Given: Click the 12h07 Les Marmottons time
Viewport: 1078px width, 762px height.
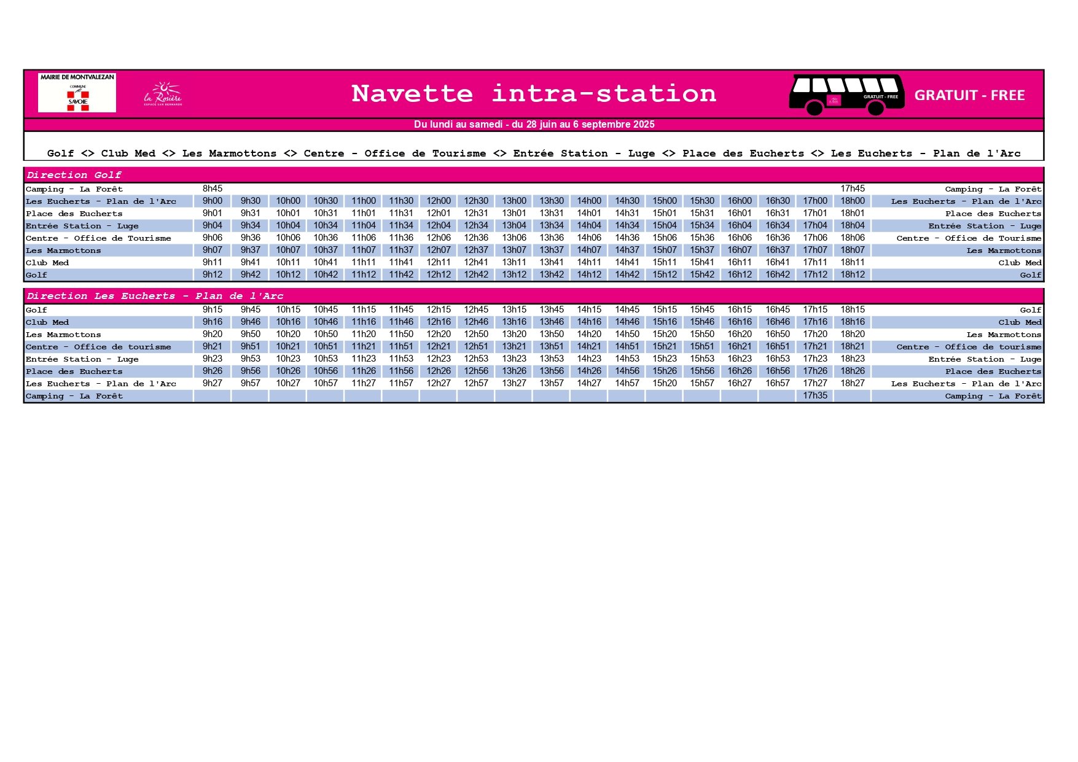Looking at the screenshot, I should click(x=439, y=250).
